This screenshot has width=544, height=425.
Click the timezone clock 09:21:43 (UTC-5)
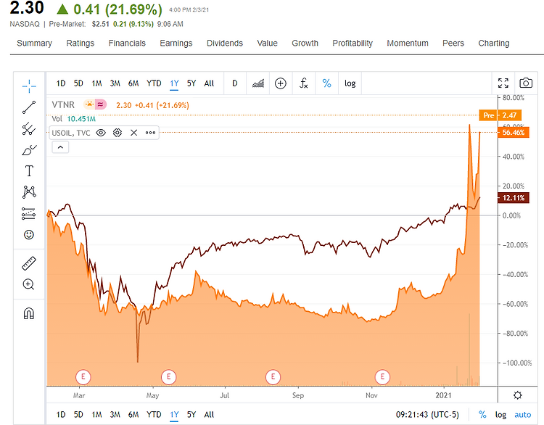[x=427, y=415]
